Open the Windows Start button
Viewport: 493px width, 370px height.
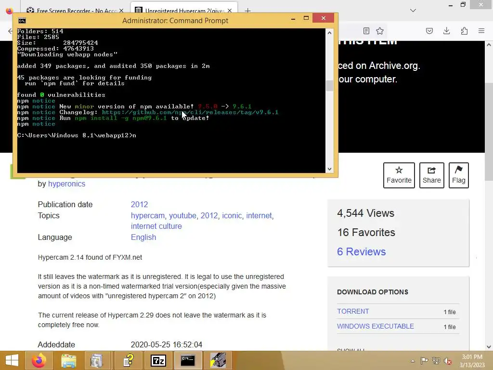coord(12,360)
